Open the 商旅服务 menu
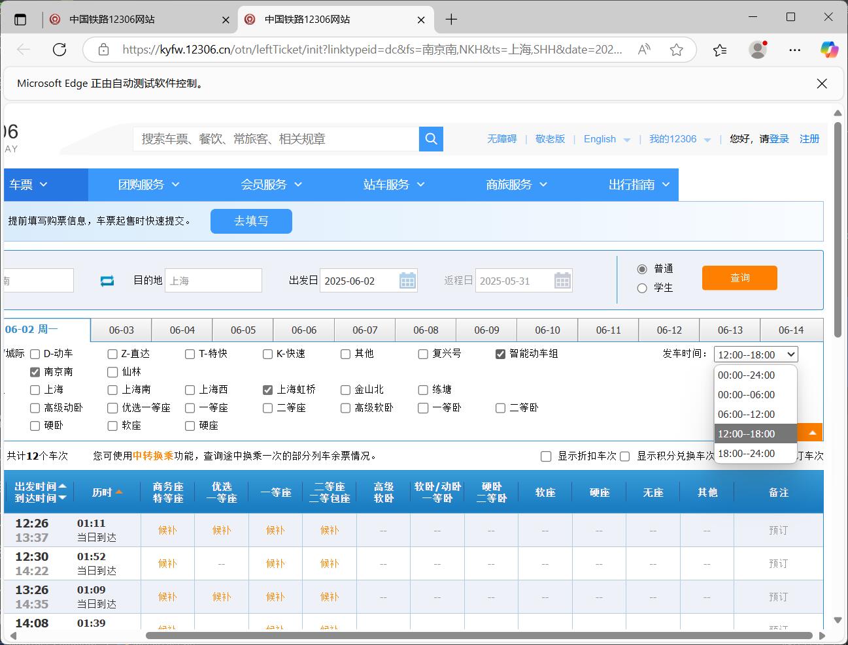This screenshot has height=645, width=848. click(x=517, y=185)
